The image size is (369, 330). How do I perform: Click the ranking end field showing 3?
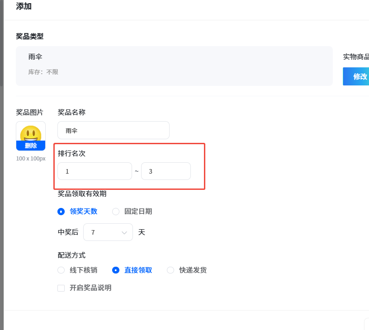166,171
